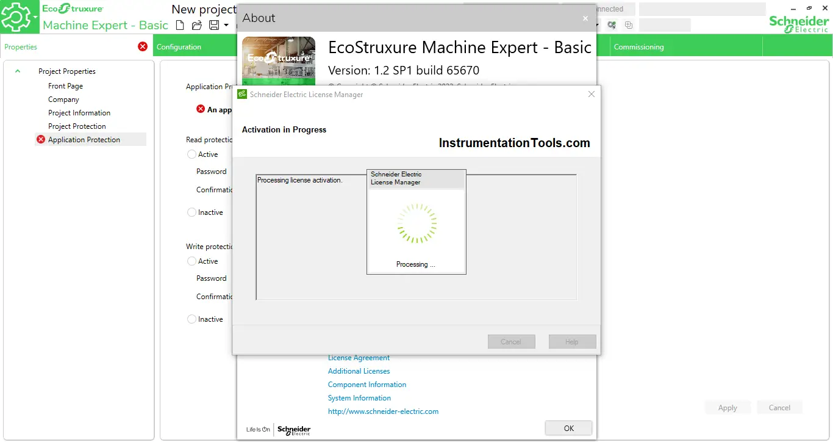Click the License Manager title bar icon
Viewport: 833px width, 442px height.
242,94
